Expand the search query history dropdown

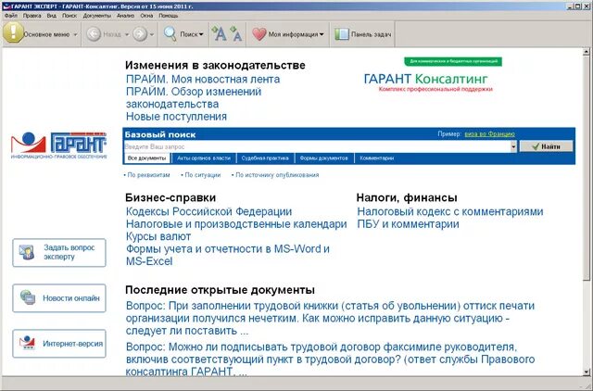point(513,146)
